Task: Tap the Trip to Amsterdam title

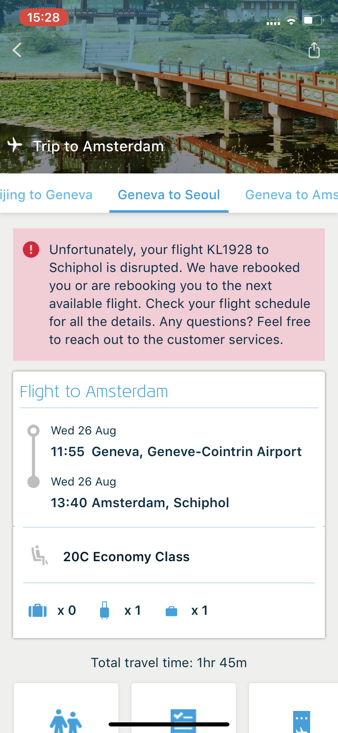Action: (x=98, y=146)
